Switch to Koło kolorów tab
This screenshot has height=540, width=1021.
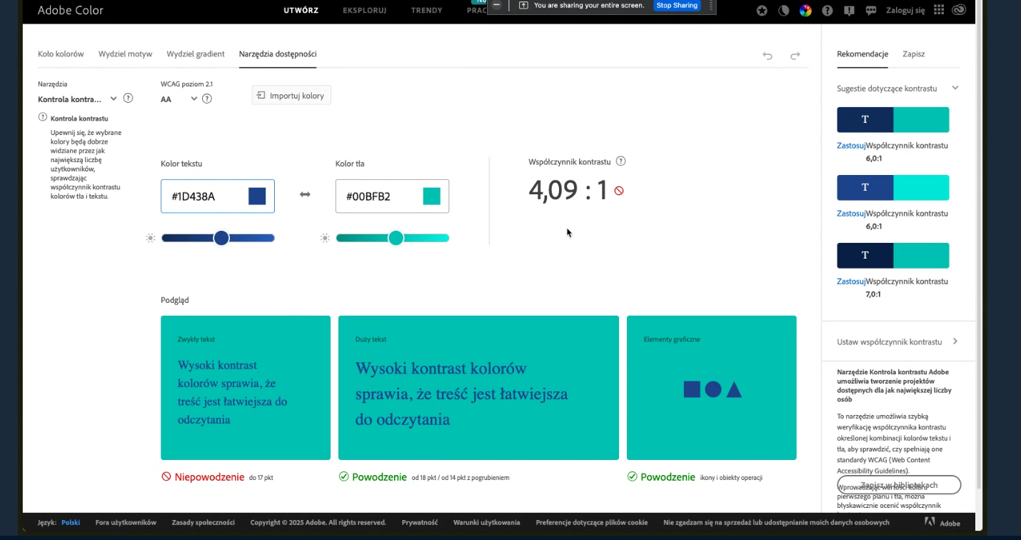tap(61, 54)
